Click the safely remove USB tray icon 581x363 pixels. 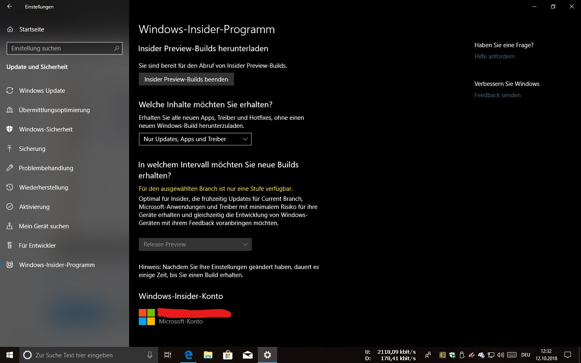coord(462,355)
